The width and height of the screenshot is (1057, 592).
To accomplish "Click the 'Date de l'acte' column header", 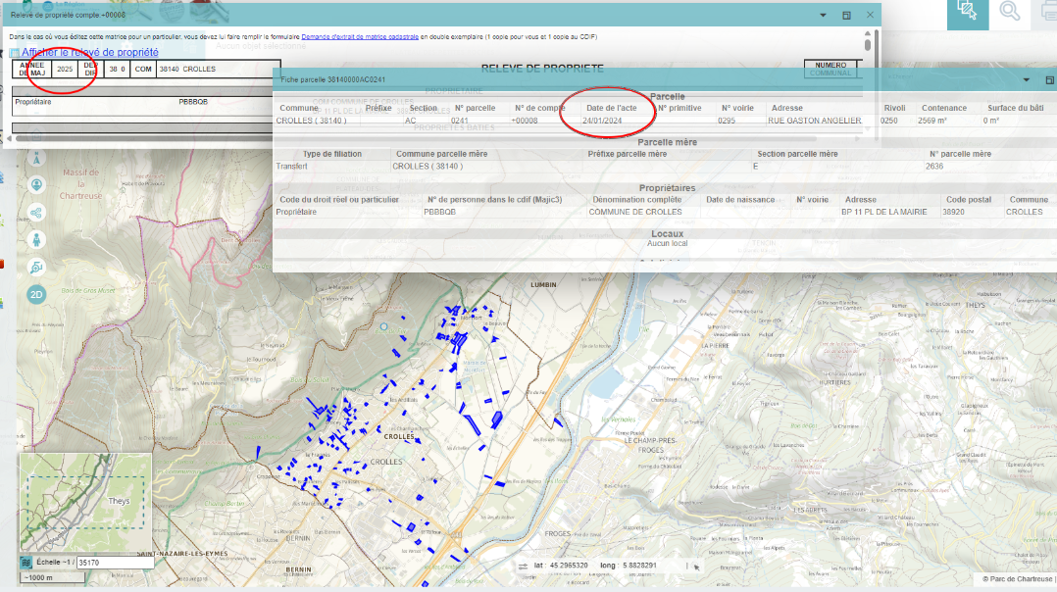I will pos(612,108).
